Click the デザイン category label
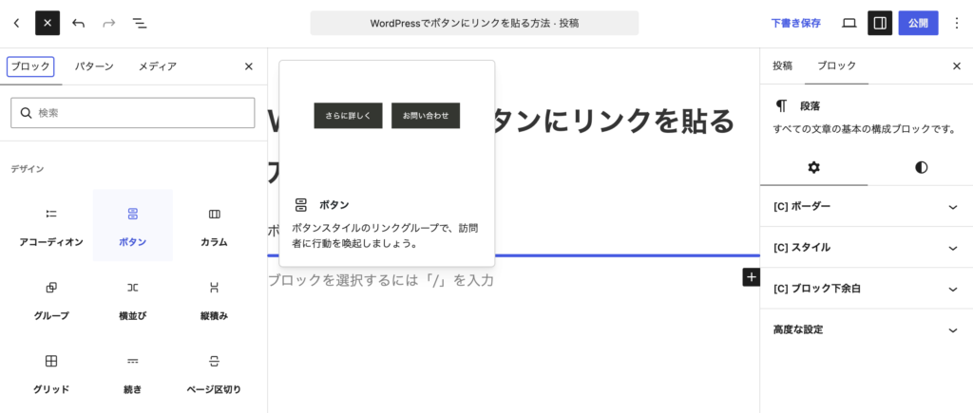The width and height of the screenshot is (973, 413). point(28,169)
